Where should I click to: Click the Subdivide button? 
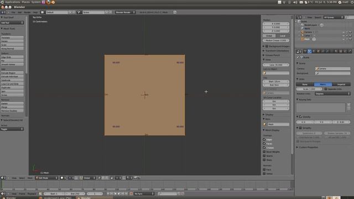(x=12, y=80)
